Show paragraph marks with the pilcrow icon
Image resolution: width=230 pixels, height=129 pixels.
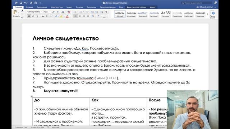pyautogui.click(x=106, y=12)
